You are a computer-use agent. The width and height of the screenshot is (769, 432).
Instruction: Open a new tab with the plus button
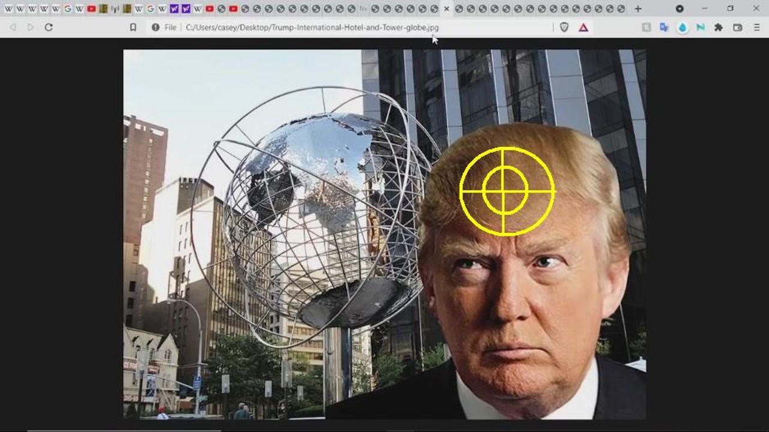pos(638,8)
